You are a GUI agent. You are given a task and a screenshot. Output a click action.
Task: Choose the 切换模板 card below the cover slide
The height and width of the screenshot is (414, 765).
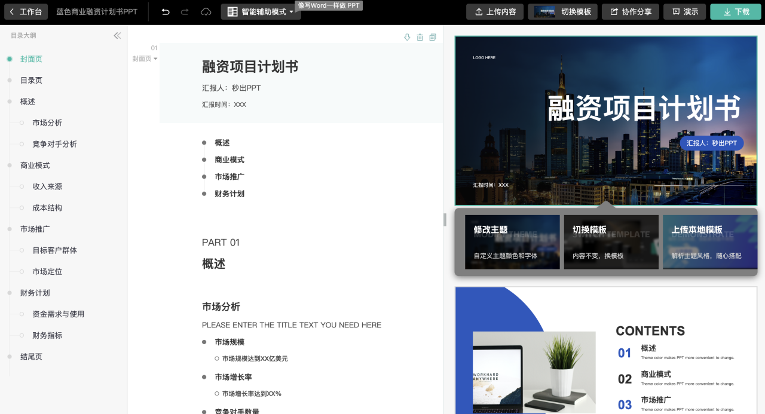(x=611, y=242)
